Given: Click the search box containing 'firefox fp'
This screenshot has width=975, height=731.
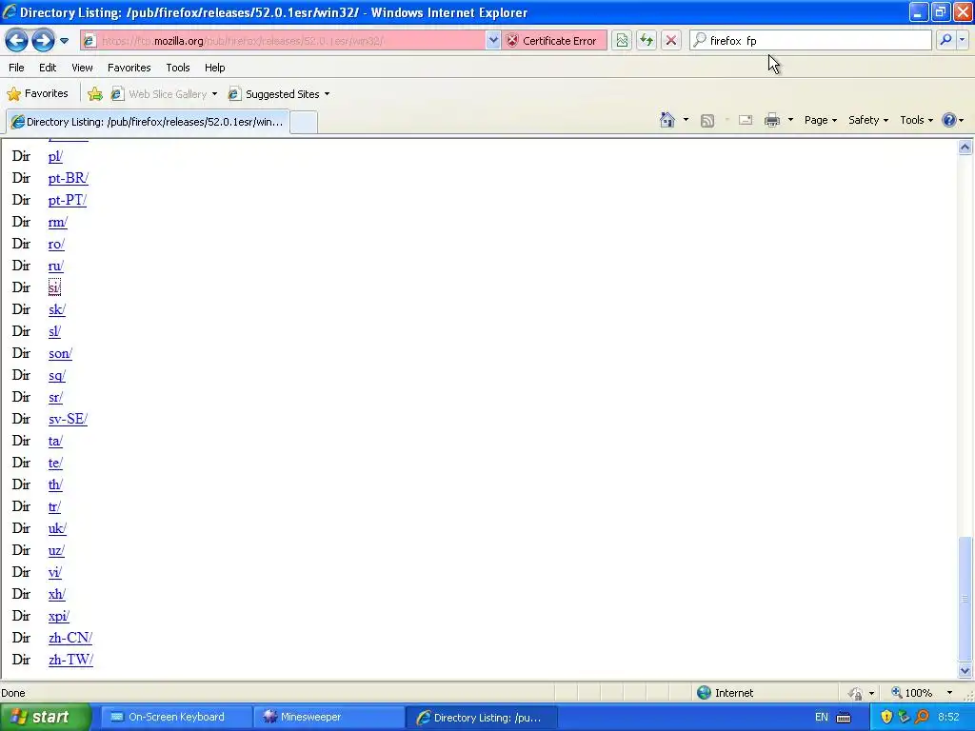Looking at the screenshot, I should pyautogui.click(x=810, y=41).
